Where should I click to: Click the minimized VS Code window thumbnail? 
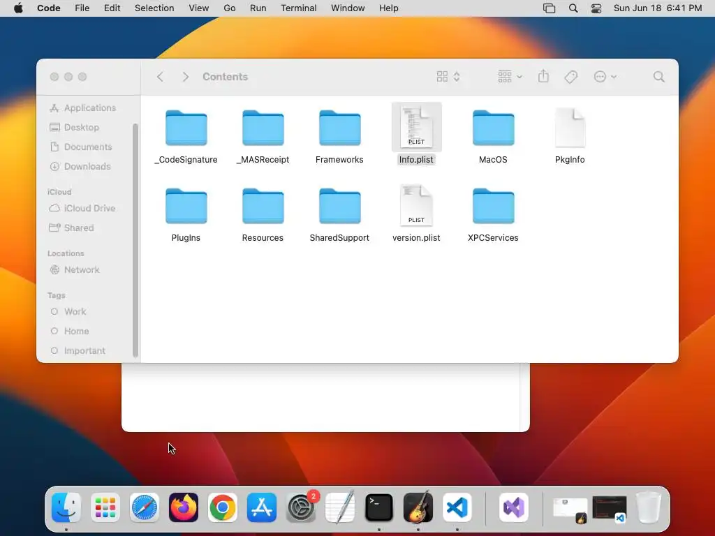[610, 509]
